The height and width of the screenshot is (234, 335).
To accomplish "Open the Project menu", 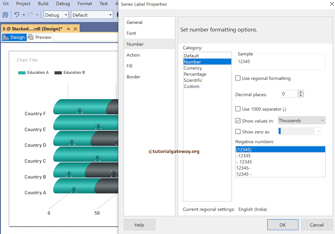I will point(23,4).
